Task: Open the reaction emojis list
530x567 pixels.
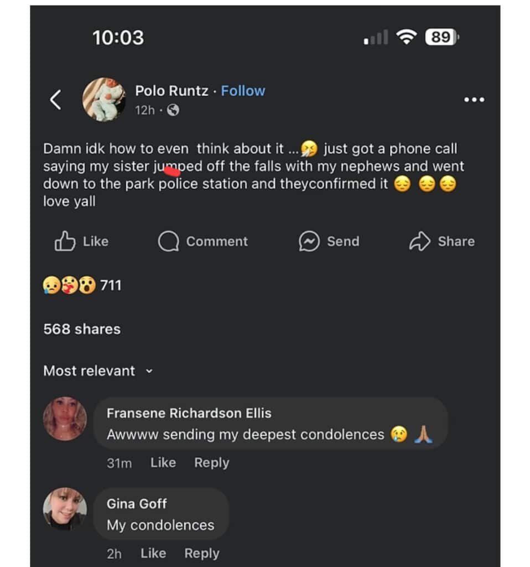Action: (x=69, y=286)
